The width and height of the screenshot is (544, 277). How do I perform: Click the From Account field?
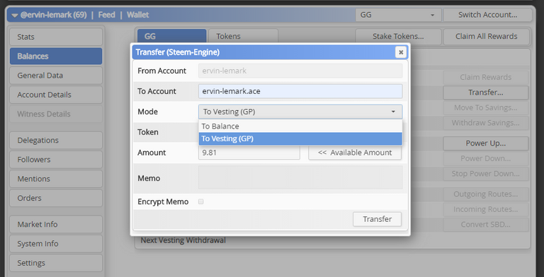coord(300,71)
